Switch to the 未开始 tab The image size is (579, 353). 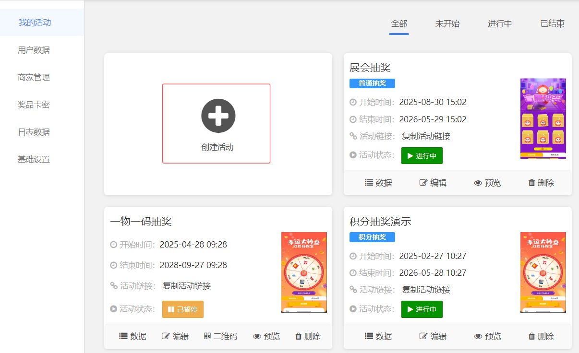coord(447,24)
